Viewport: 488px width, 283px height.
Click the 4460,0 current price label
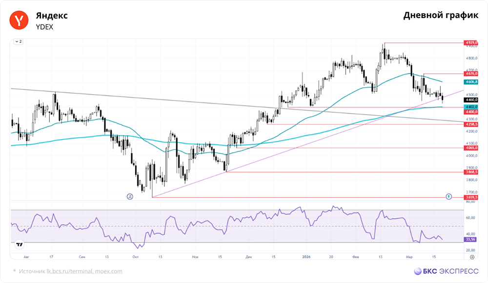point(471,100)
